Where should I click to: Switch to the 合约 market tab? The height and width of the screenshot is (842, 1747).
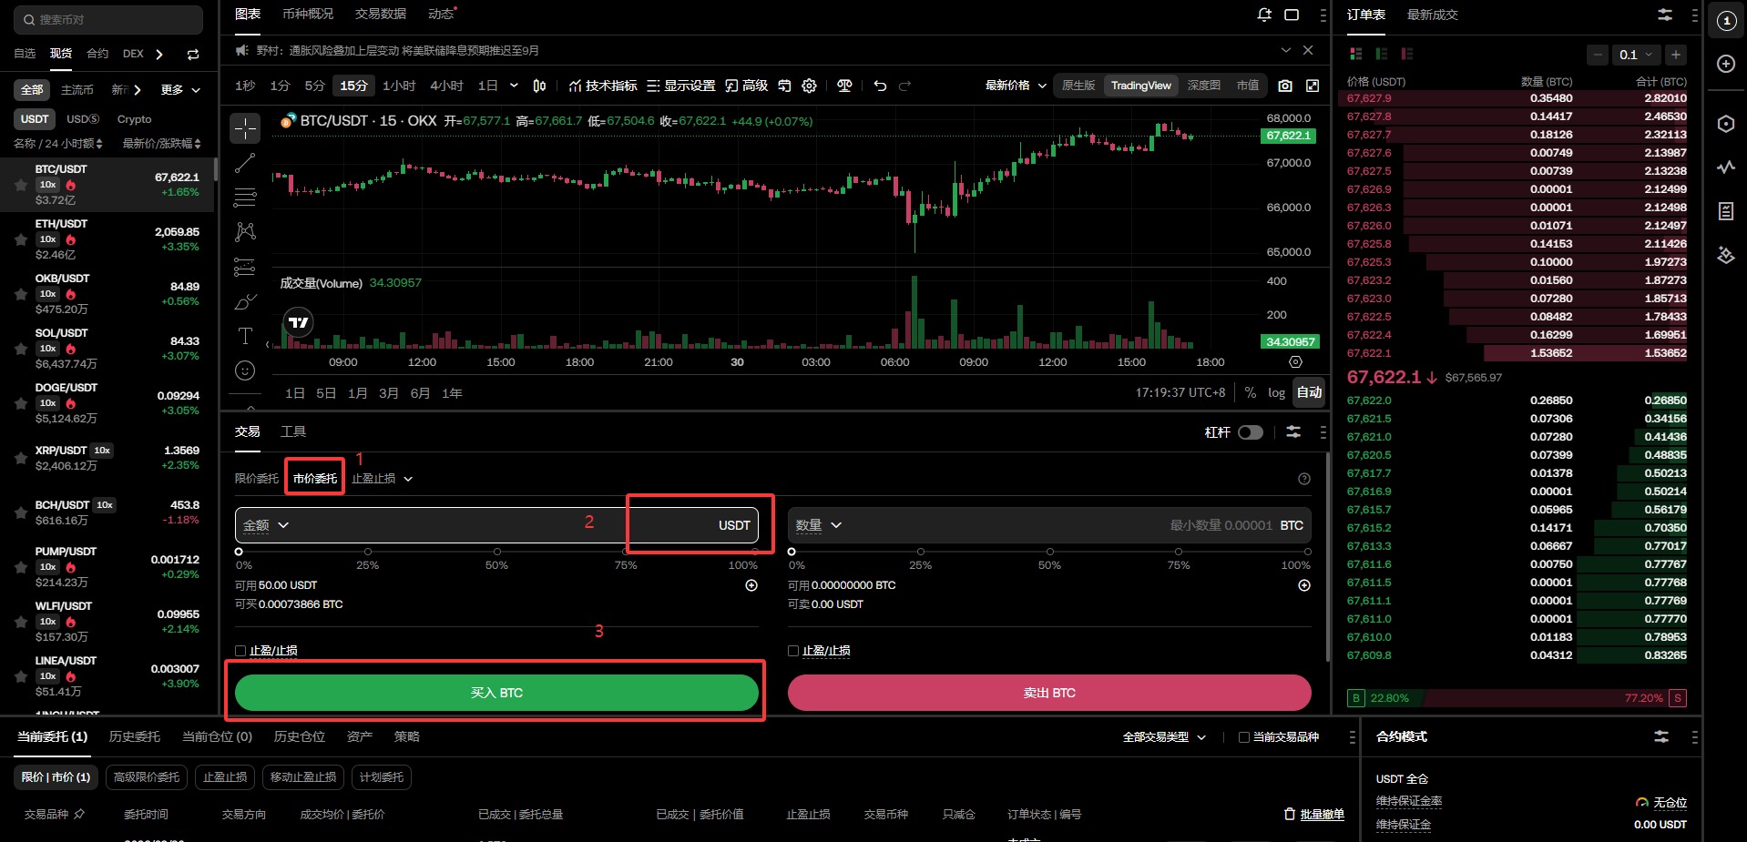(x=97, y=54)
